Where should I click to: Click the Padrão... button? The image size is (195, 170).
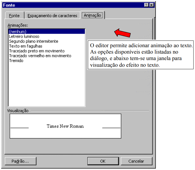(20, 161)
